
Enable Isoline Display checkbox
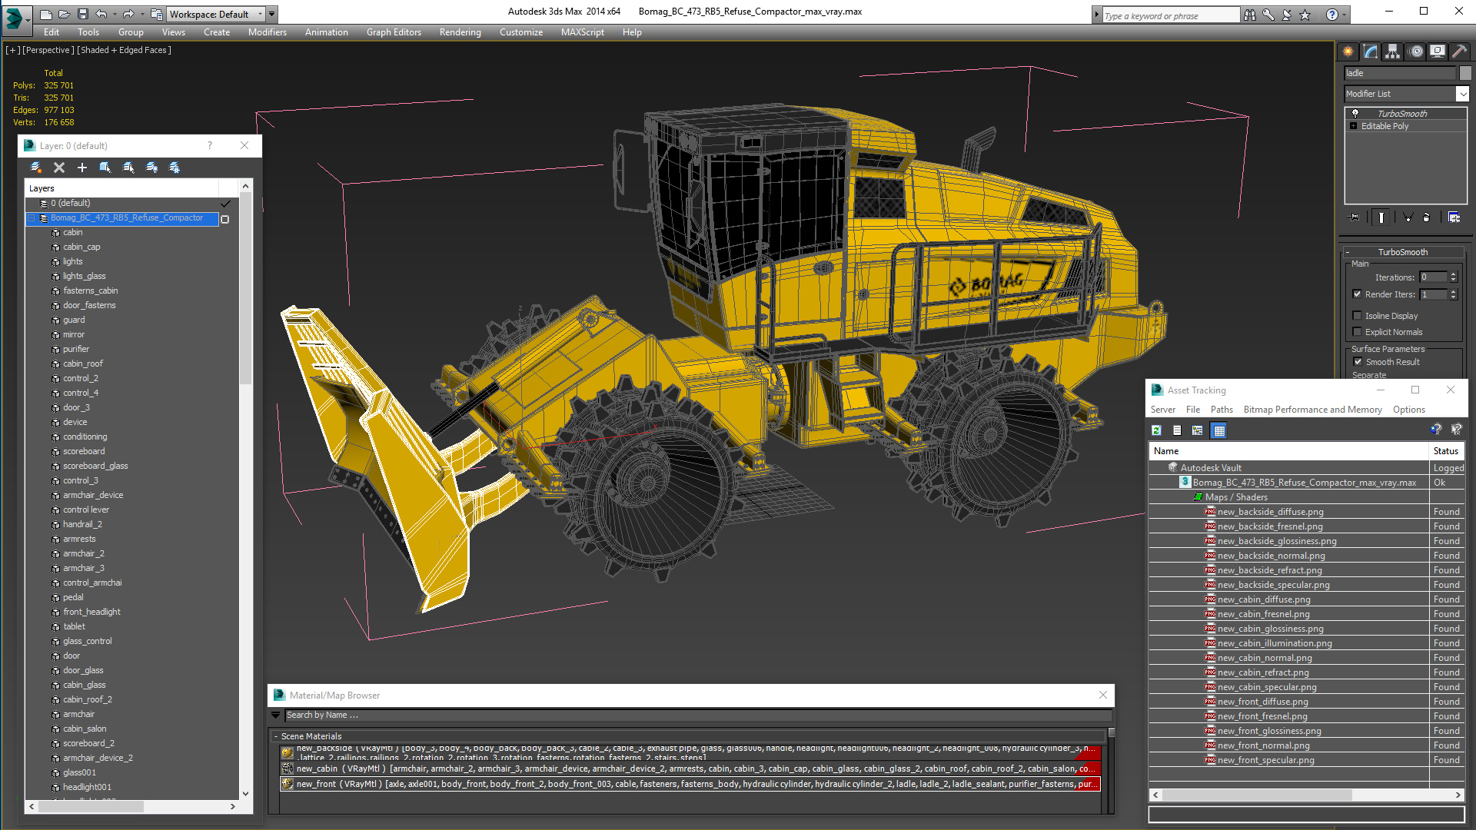[x=1358, y=316]
